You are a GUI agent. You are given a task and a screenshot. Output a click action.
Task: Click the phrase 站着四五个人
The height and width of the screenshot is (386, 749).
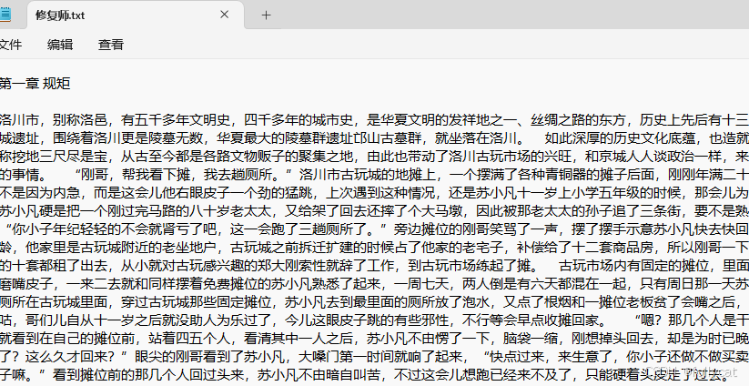pyautogui.click(x=189, y=339)
